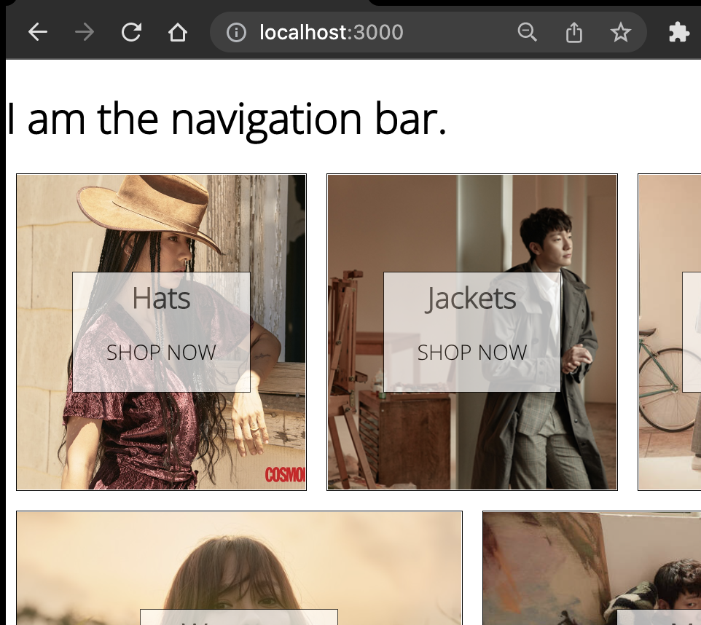Open the Hats category title
This screenshot has height=625, width=701.
pyautogui.click(x=161, y=298)
